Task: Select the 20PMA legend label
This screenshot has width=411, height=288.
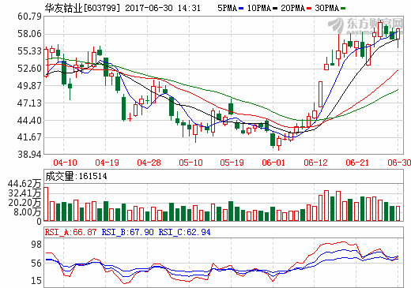Action: (292, 8)
